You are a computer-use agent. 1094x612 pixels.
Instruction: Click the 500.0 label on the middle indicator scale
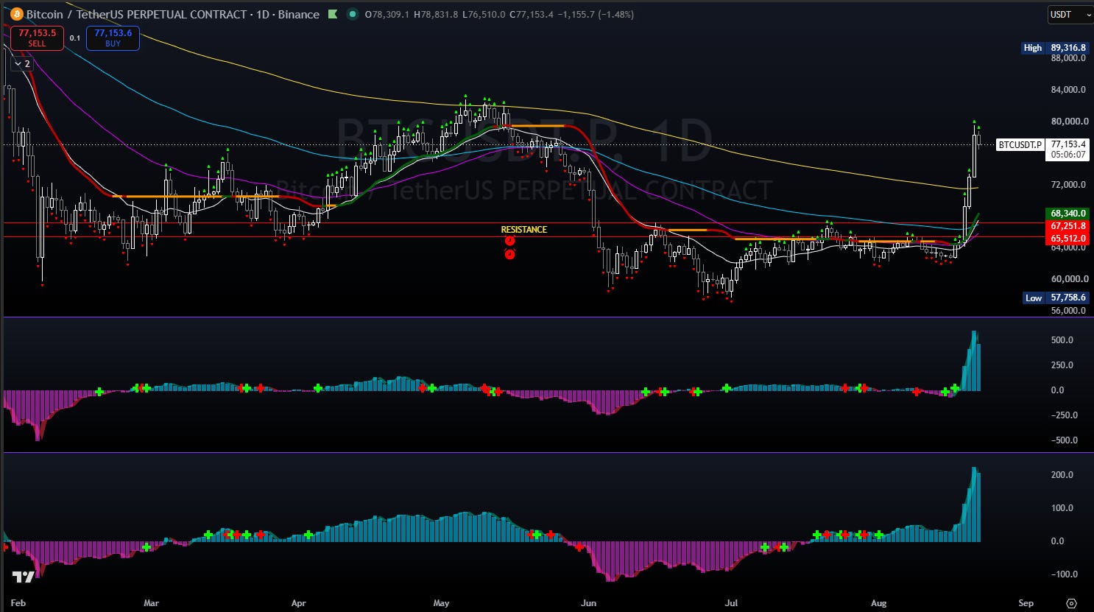tap(1062, 340)
